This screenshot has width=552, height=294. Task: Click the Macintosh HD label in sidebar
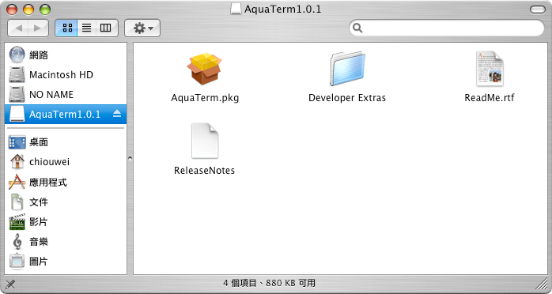coord(61,75)
